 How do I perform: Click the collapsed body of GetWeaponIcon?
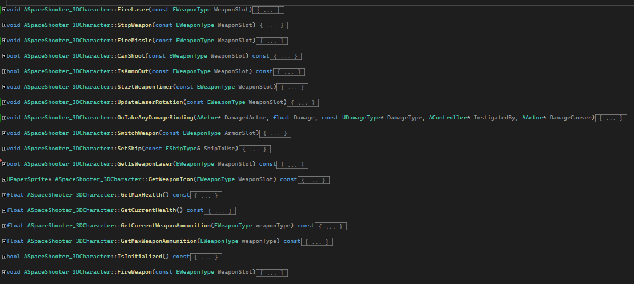[314, 180]
